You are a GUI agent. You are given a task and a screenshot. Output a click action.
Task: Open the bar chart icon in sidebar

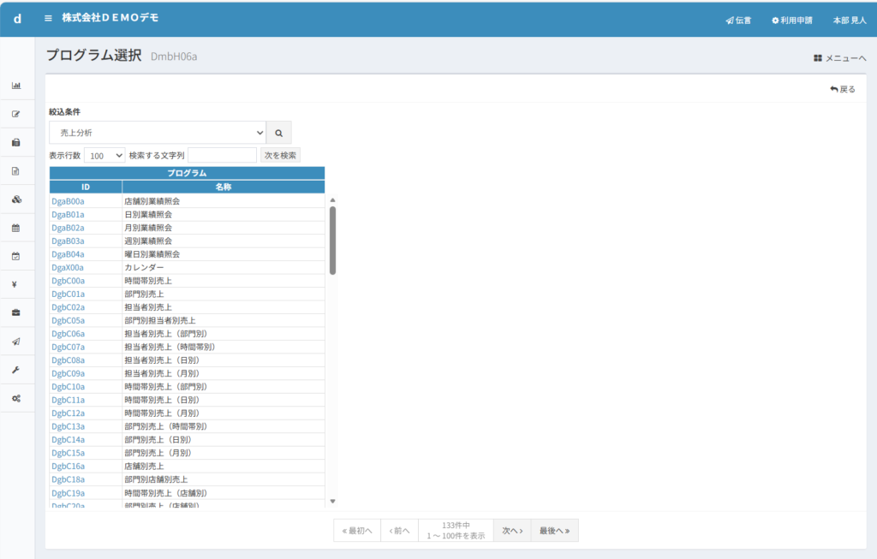click(x=16, y=86)
